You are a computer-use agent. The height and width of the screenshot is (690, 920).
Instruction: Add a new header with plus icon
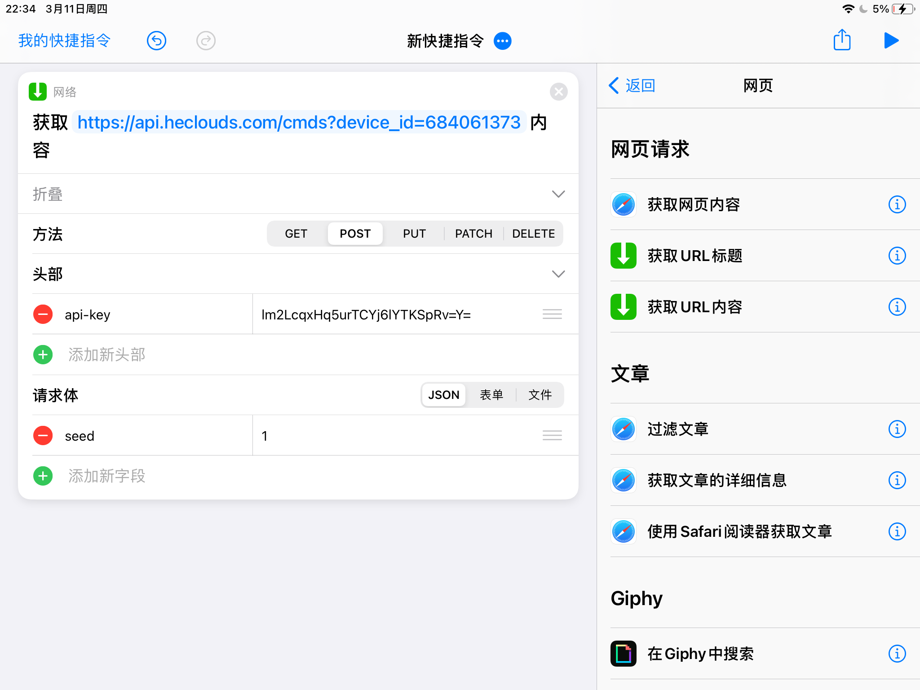coord(43,354)
